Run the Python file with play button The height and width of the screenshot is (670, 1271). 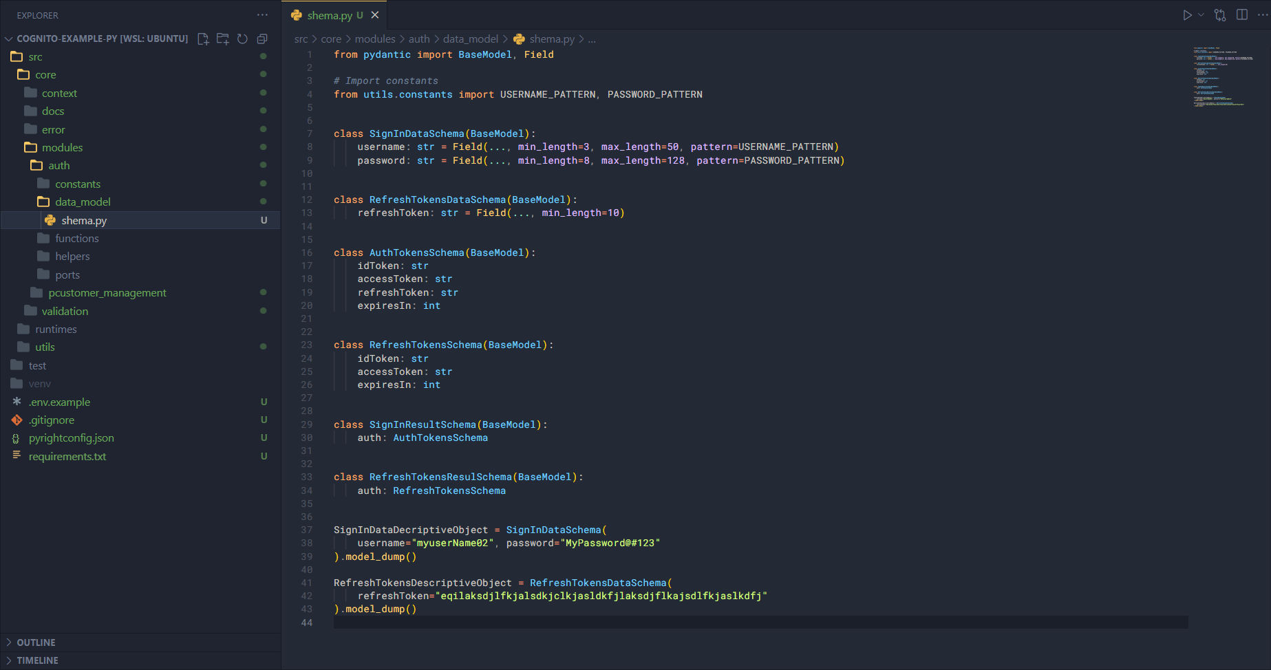coord(1187,15)
